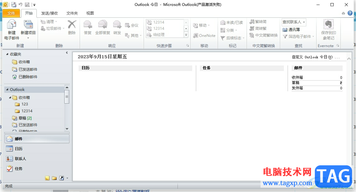Image resolution: width=356 pixels, height=192 pixels.
Task: Open the Move (移动) dropdown
Action: (201, 25)
